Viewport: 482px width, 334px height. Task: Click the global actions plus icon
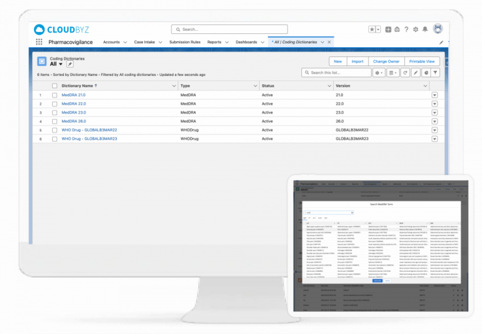pos(388,30)
